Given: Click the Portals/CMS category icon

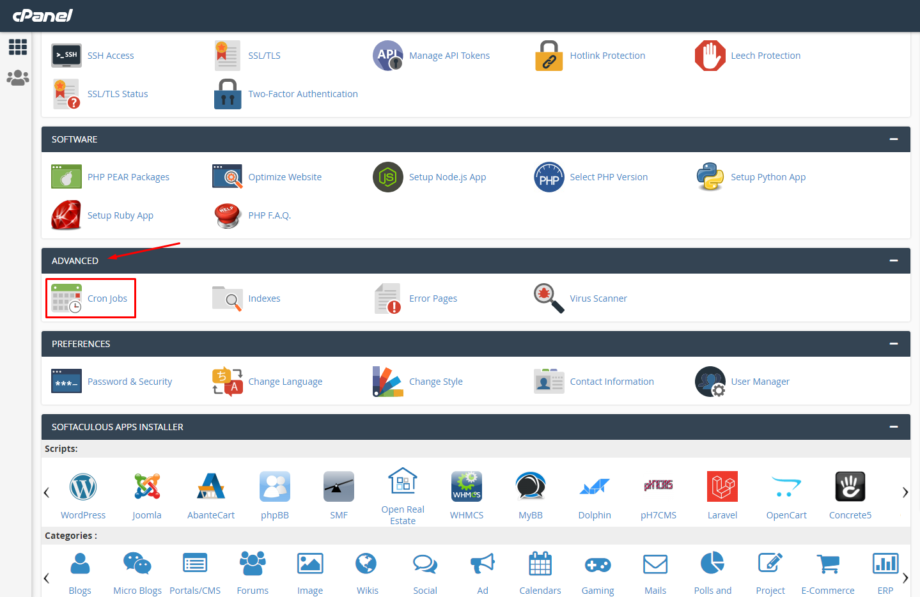Looking at the screenshot, I should click(195, 564).
